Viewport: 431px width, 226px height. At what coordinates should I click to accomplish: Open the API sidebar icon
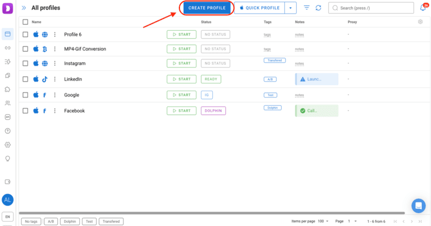8,117
